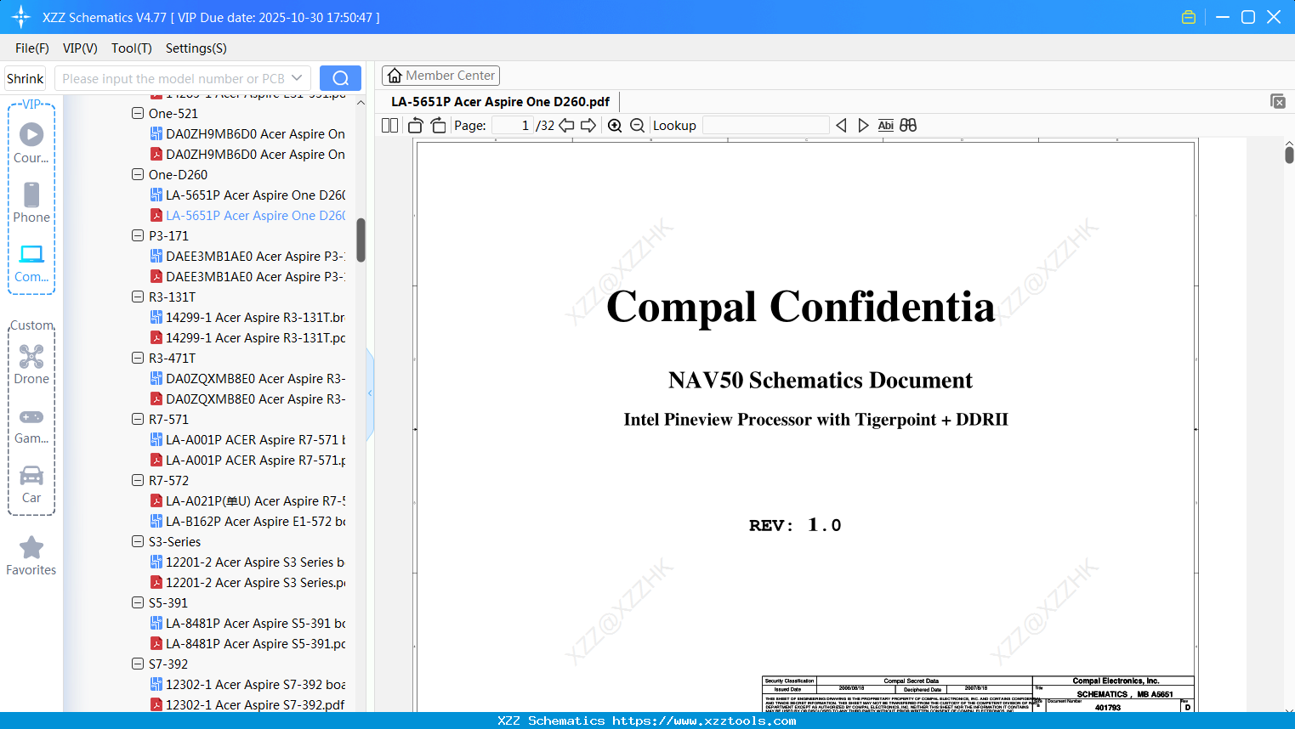The image size is (1295, 729).
Task: Go to next page arrow
Action: tap(588, 126)
